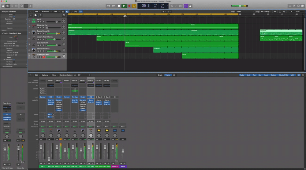Toggle the Cycle mode button
The image size is (306, 170).
134,6
